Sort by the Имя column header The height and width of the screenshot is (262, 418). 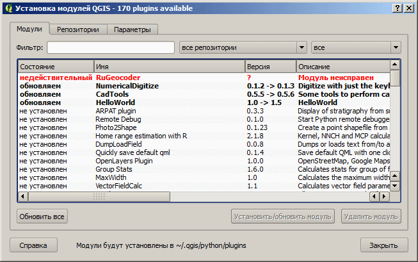(170, 67)
